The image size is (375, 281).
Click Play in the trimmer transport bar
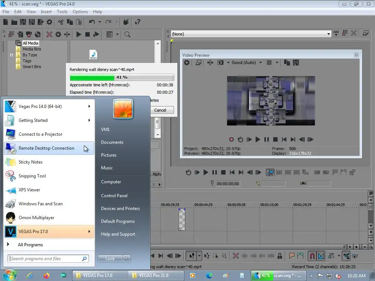coord(206,172)
